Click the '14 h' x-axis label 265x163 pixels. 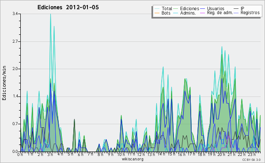click(161, 154)
